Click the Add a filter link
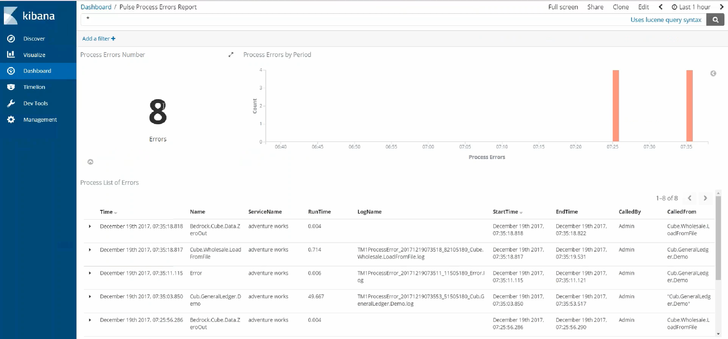The height and width of the screenshot is (339, 728). 98,39
